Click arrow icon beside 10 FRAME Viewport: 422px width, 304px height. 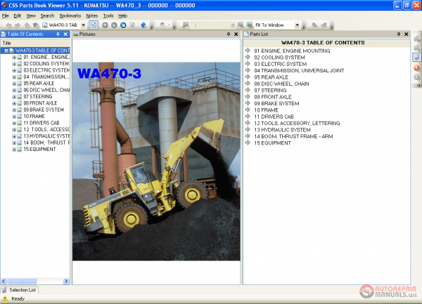pyautogui.click(x=248, y=110)
